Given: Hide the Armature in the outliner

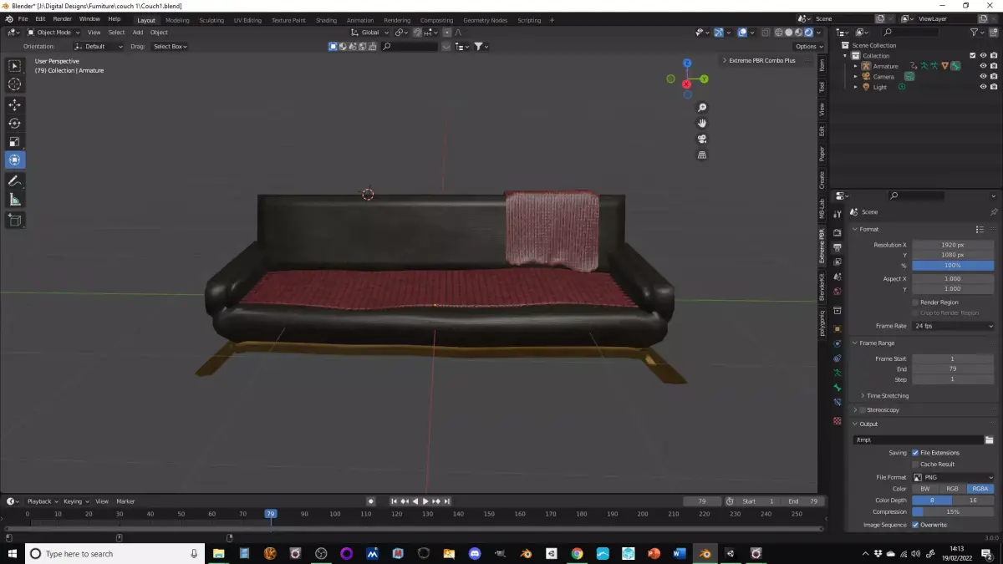Looking at the screenshot, I should (x=983, y=66).
